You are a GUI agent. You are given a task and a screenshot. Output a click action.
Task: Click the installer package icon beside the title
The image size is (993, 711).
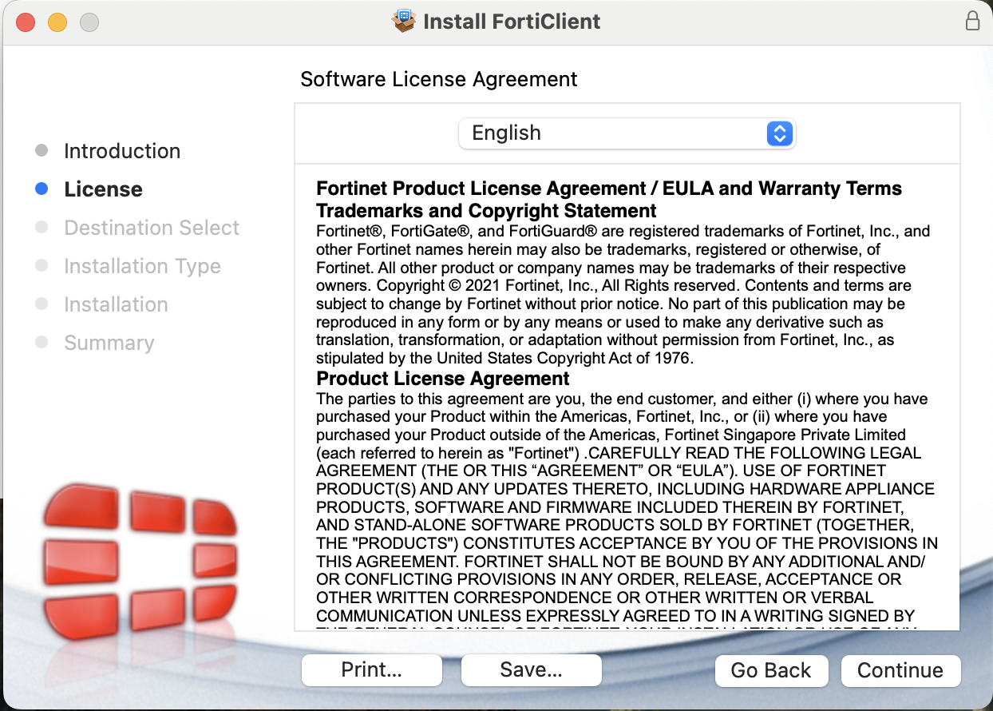coord(405,21)
